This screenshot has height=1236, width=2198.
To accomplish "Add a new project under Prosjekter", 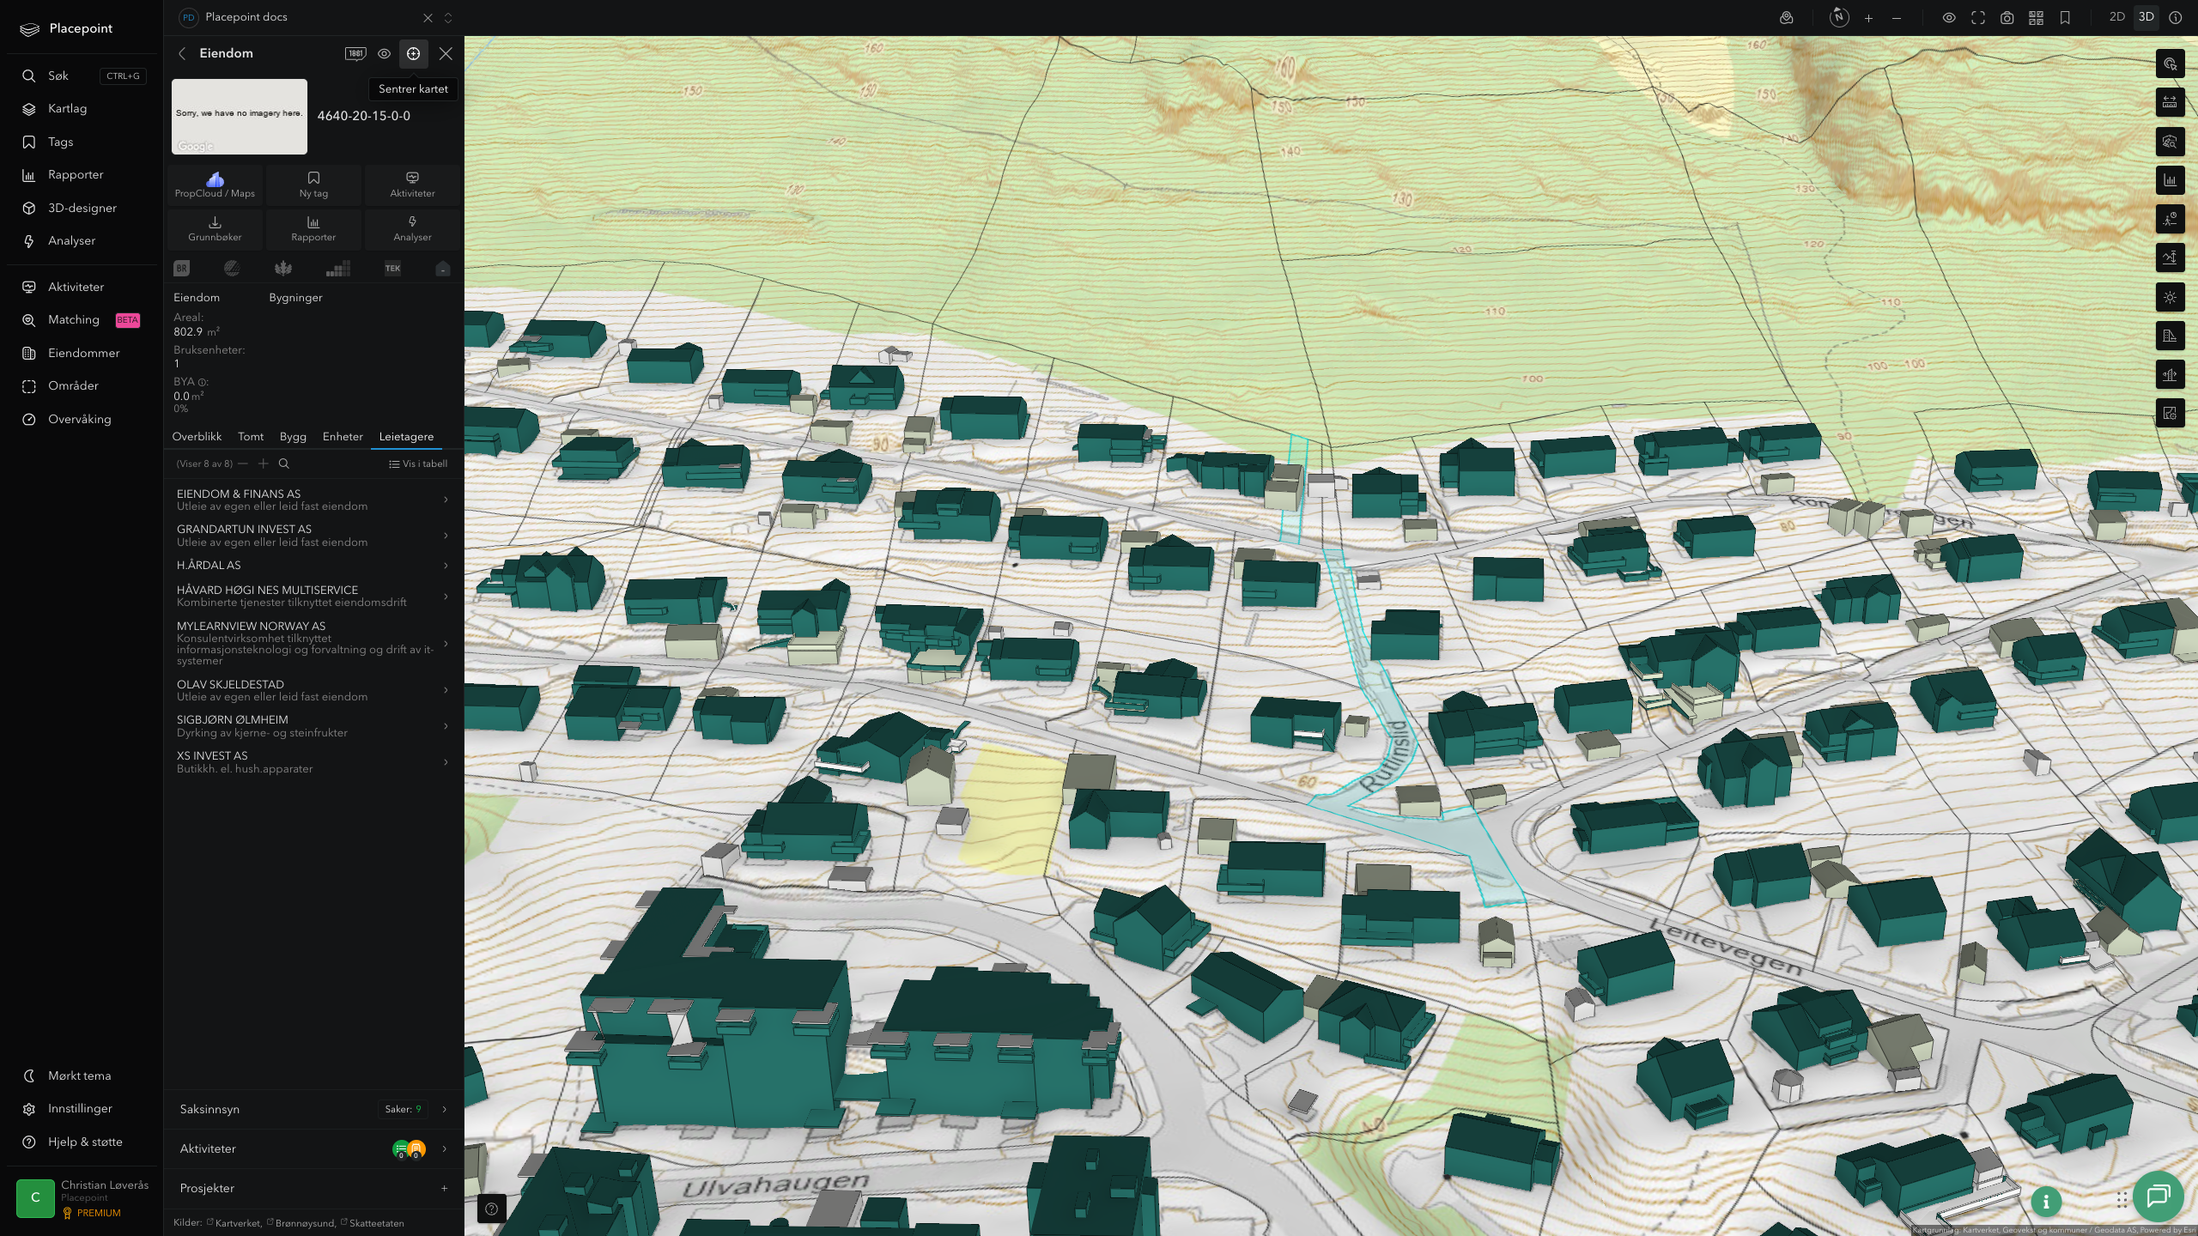I will [x=444, y=1188].
